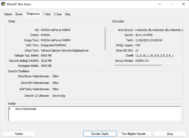Select the Ad value NVIDIA GeForce 940MX
This screenshot has height=138, width=189.
(56, 30)
